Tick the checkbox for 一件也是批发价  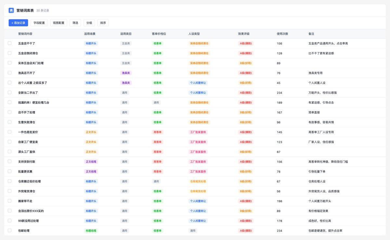tap(9, 132)
